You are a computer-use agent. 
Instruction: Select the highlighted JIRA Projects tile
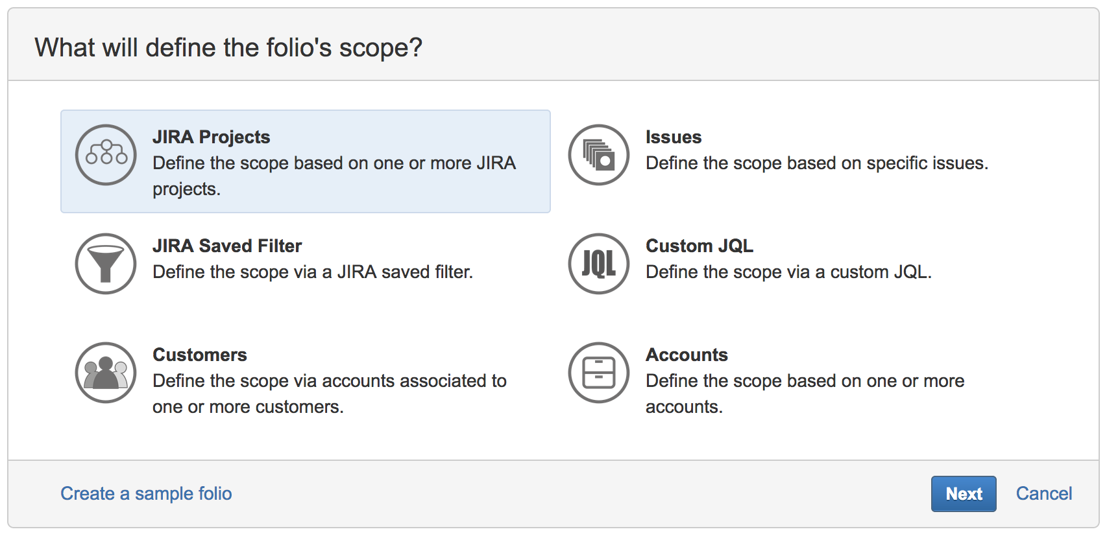coord(305,161)
